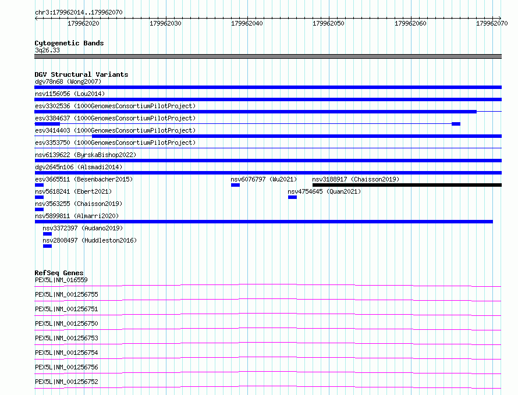Image resolution: width=518 pixels, height=395 pixels.
Task: Click nsv2808497 (Huddleston2016) label
Action: (x=90, y=240)
